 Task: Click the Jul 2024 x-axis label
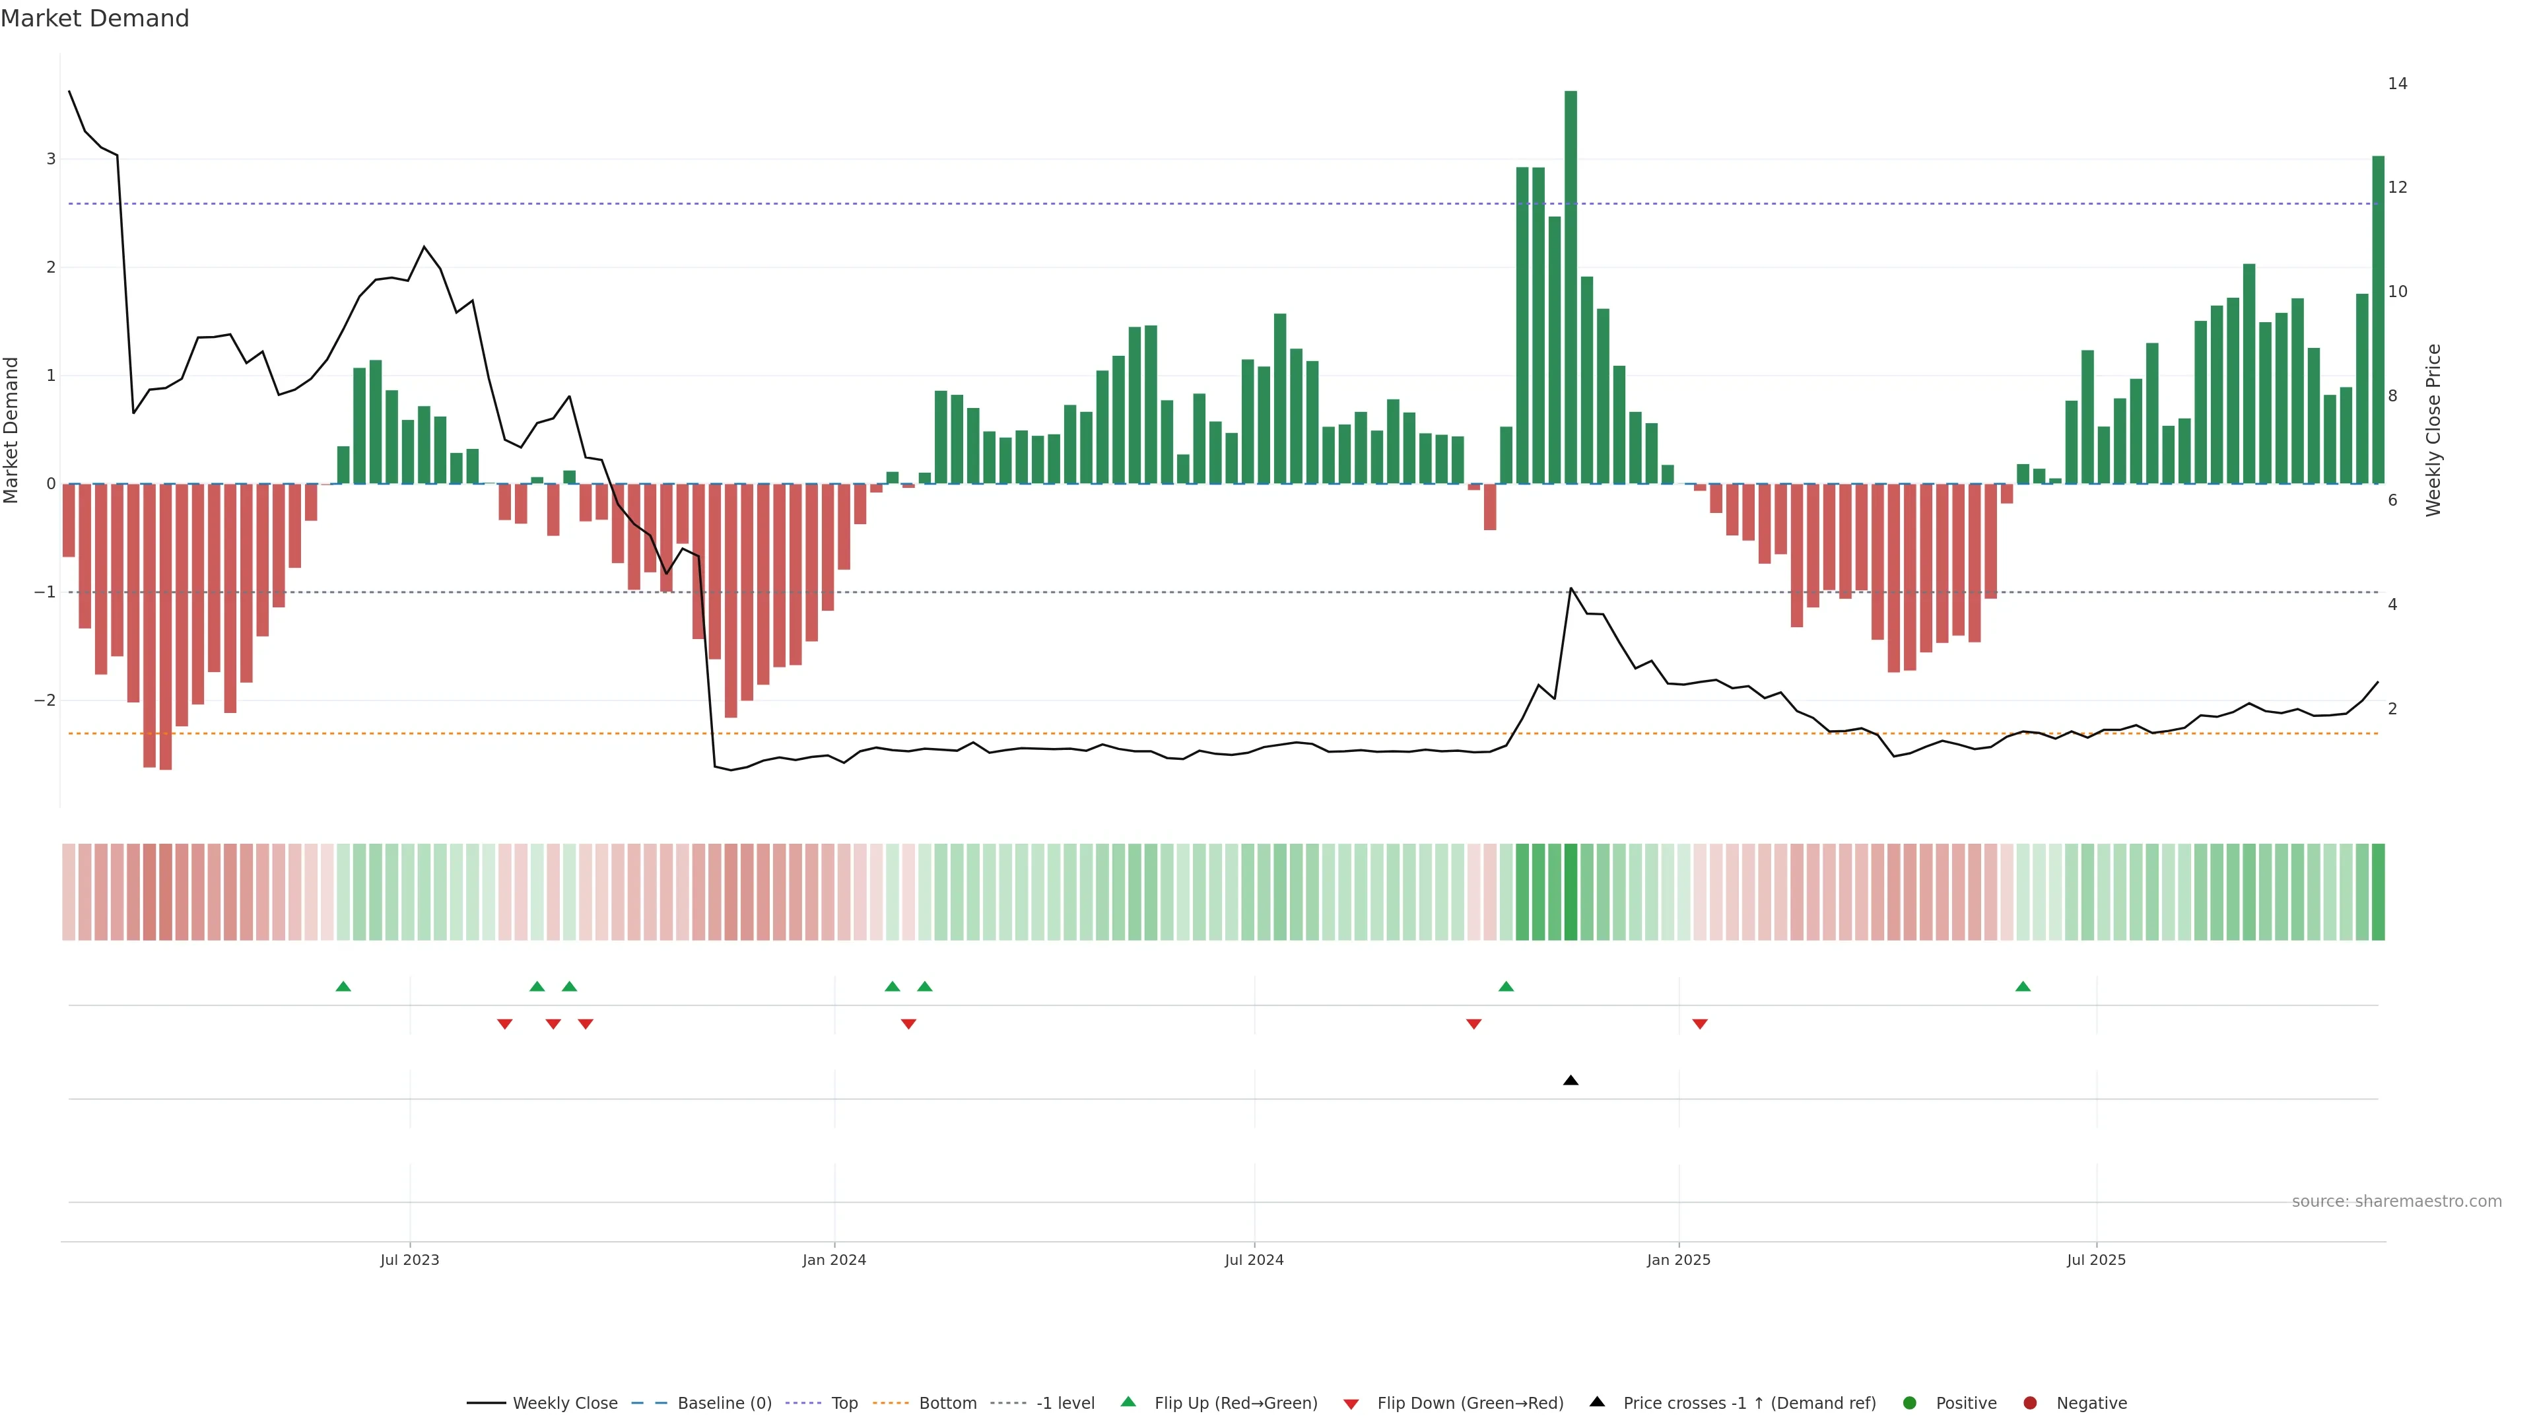point(1254,1260)
